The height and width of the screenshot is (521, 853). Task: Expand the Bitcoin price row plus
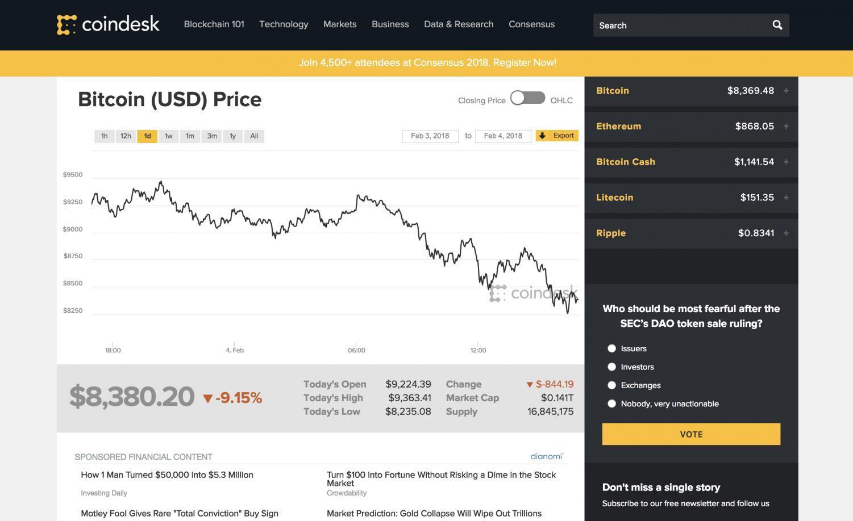click(786, 91)
